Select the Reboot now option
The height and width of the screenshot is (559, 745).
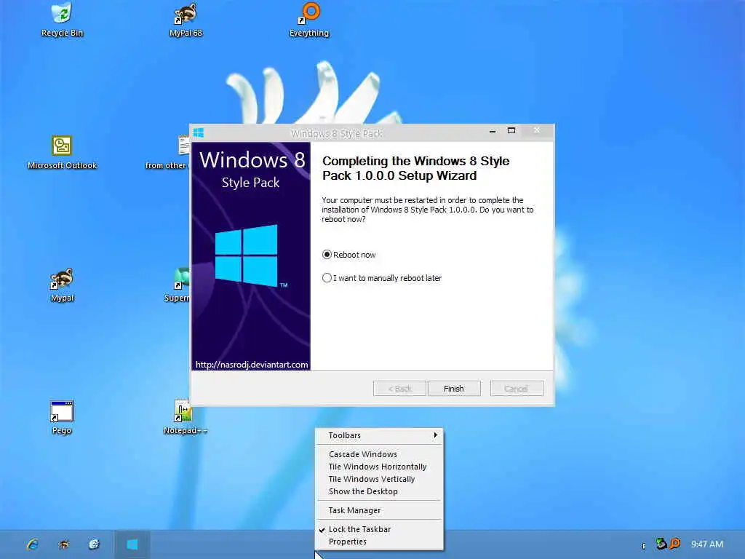(349, 255)
